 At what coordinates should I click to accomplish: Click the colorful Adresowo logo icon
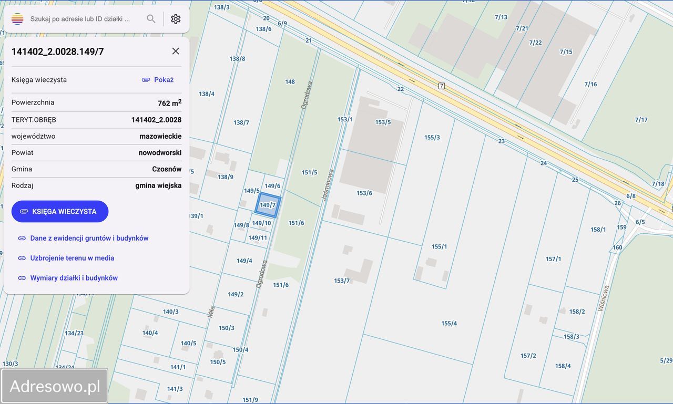coord(17,19)
